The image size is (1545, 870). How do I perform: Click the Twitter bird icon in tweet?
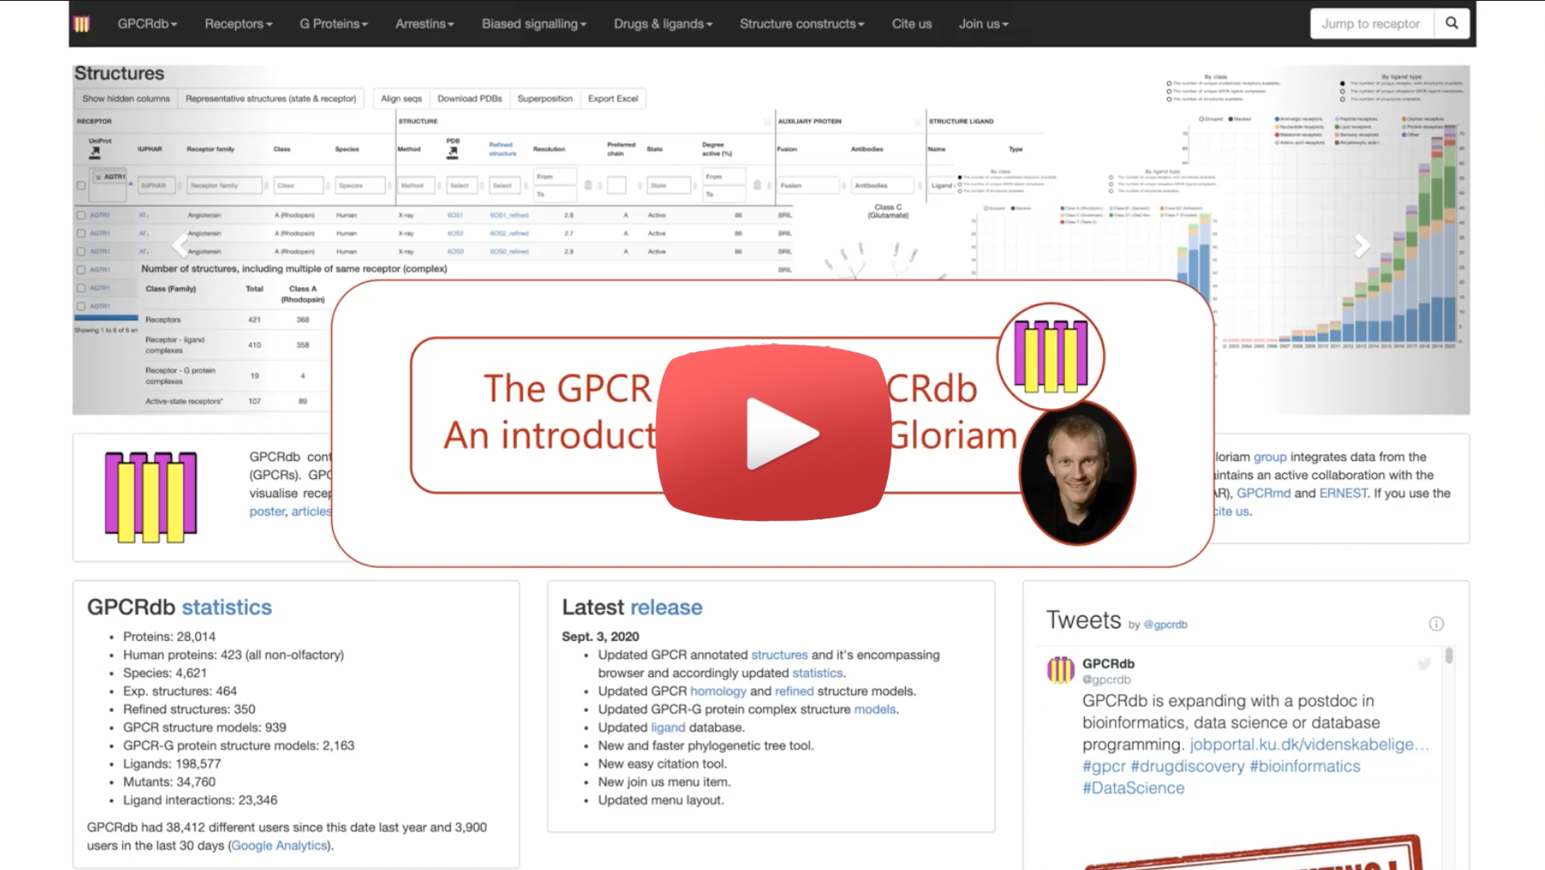coord(1424,663)
